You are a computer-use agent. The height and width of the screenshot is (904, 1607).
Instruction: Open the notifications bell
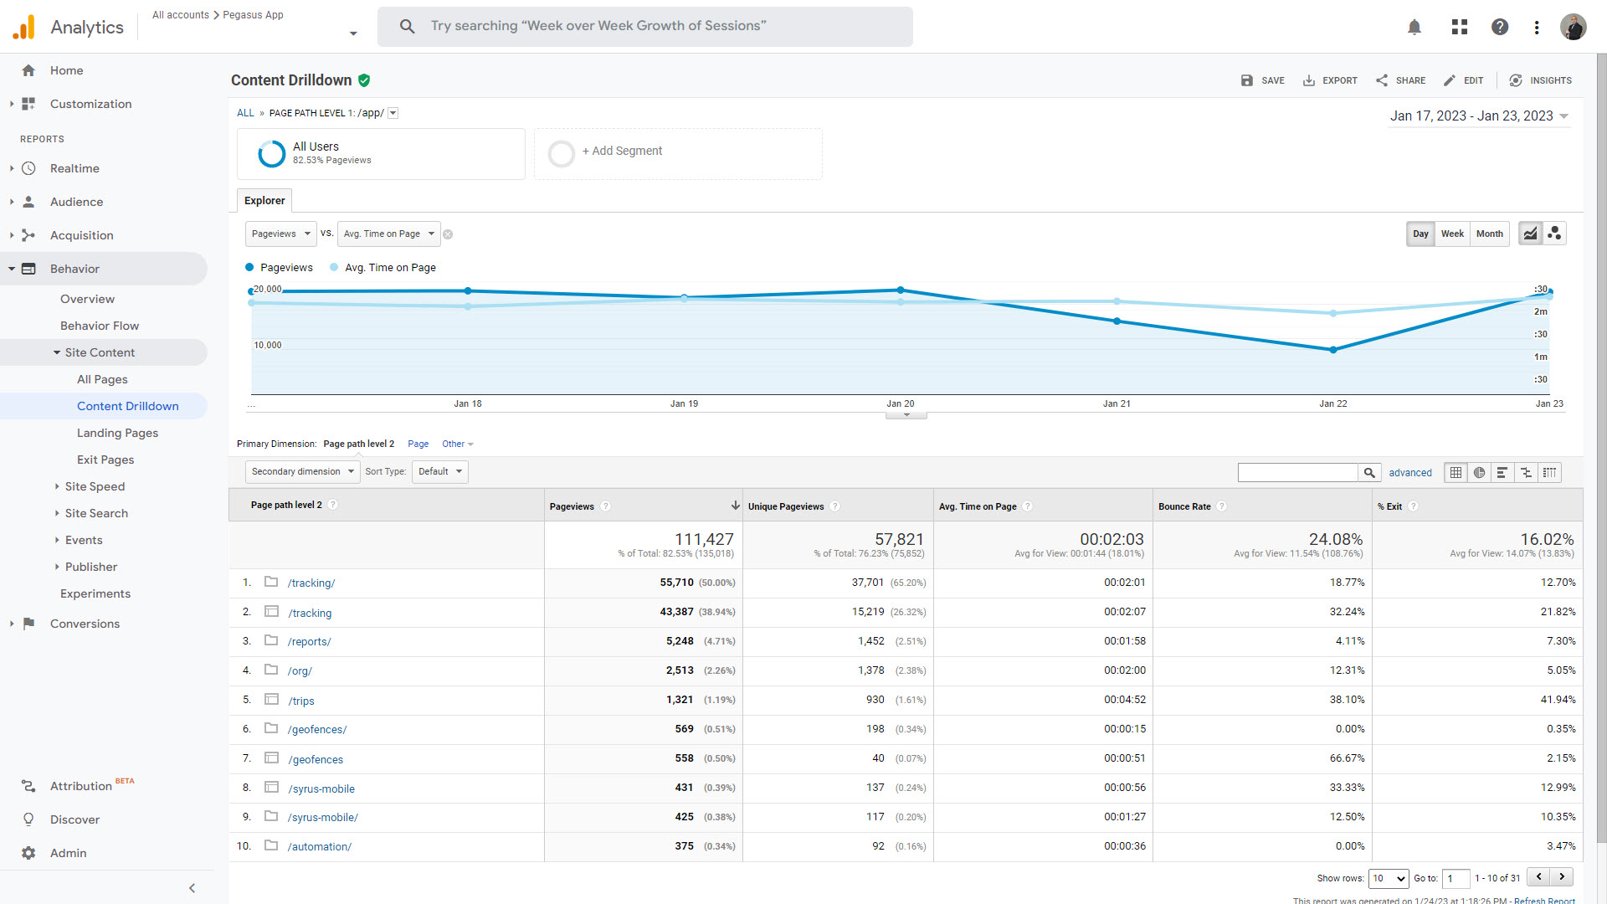(1414, 27)
